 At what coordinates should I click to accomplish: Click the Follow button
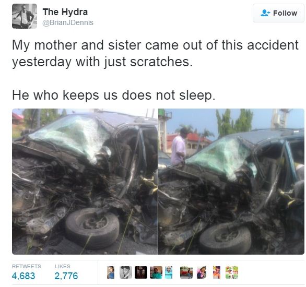coord(278,13)
